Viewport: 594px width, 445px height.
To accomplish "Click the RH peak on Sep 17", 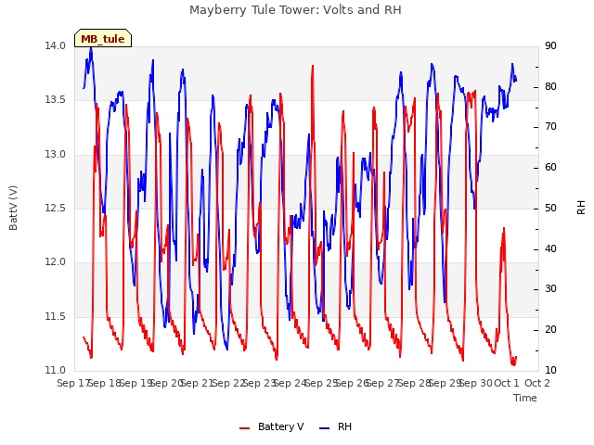I will coord(91,48).
